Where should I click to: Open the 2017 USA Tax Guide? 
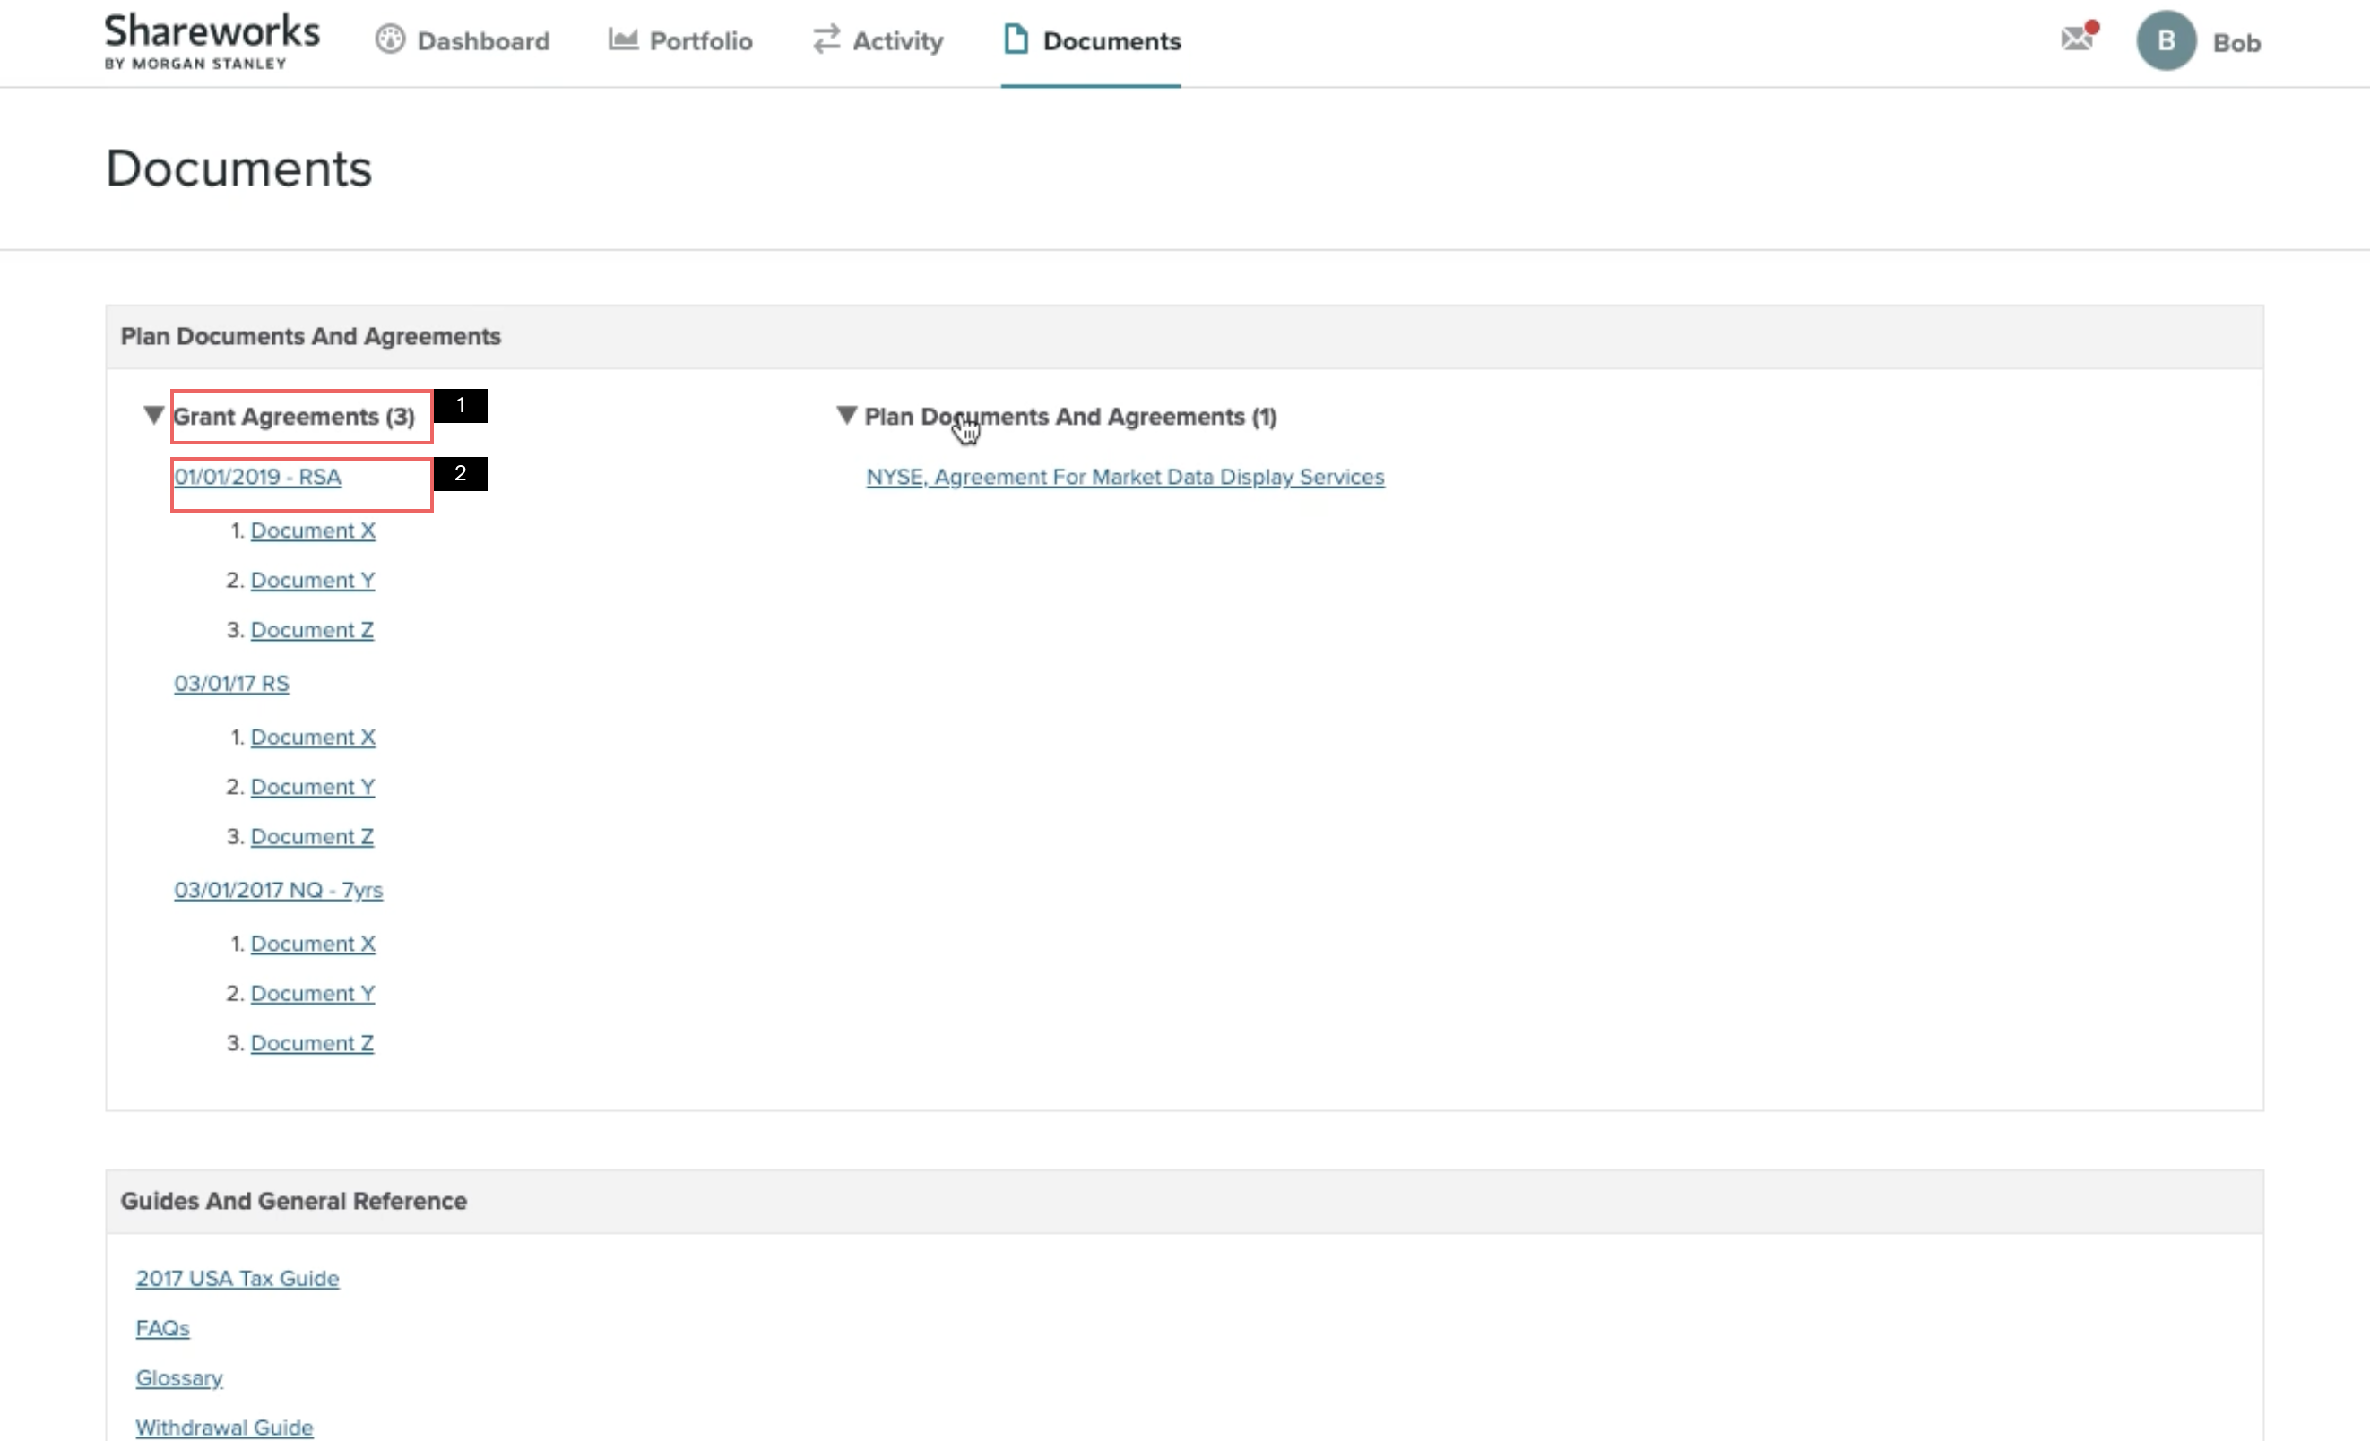[237, 1279]
